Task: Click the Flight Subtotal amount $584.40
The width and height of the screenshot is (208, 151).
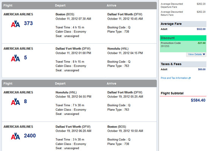Action: click(198, 100)
